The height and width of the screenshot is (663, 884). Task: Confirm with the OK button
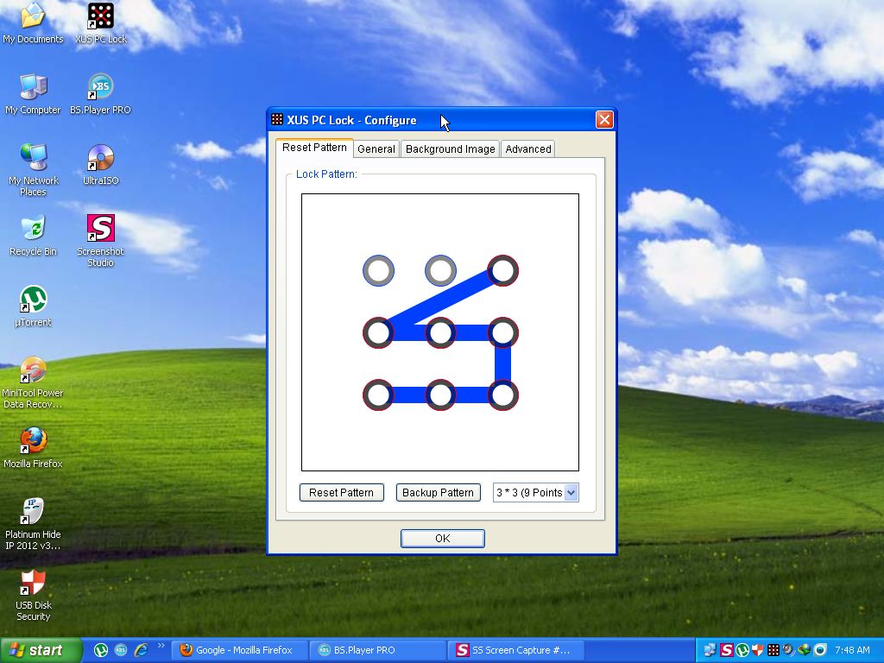point(442,539)
